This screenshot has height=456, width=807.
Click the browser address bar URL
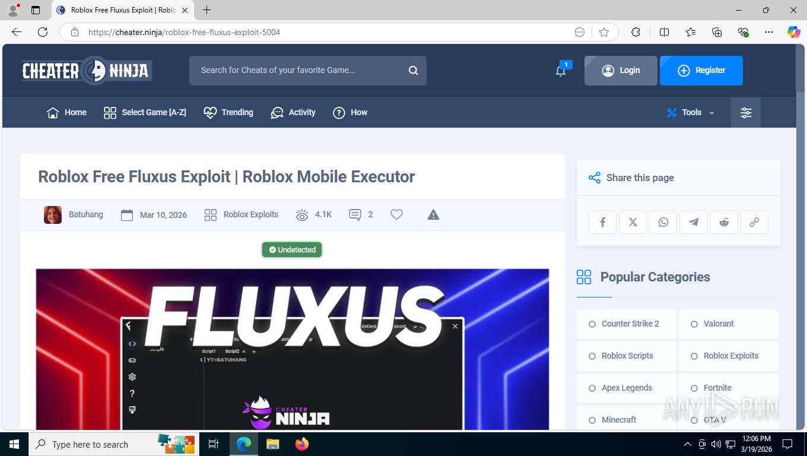tap(184, 32)
